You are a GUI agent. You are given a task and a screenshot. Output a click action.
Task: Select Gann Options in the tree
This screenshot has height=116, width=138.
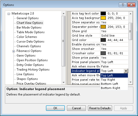tap(26, 56)
